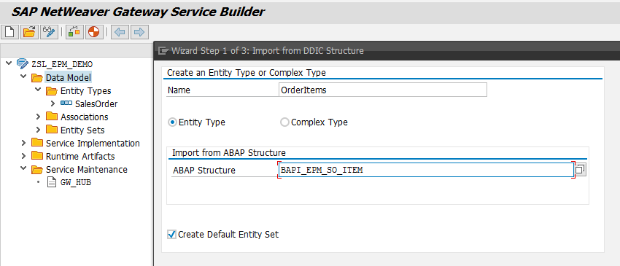Click the ZSL_EPM_DEMO project icon

[23, 64]
